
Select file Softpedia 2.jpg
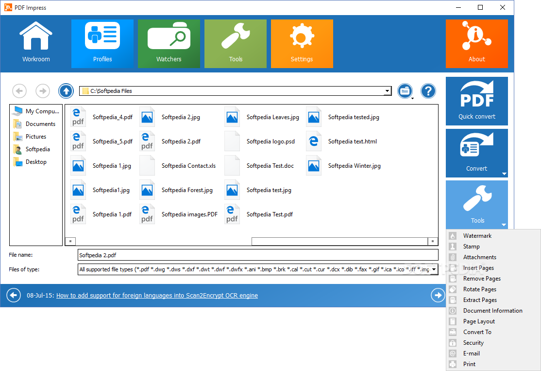[x=170, y=117]
